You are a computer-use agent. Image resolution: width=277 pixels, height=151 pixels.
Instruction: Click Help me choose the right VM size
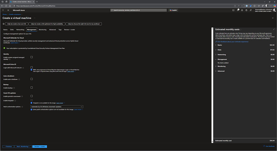click(84, 24)
